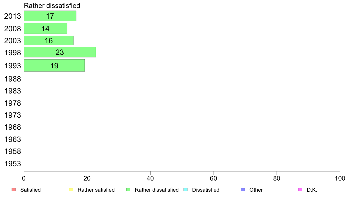Select the 1993 bar showing 19
Screen dimensions: 348x215
(54, 66)
